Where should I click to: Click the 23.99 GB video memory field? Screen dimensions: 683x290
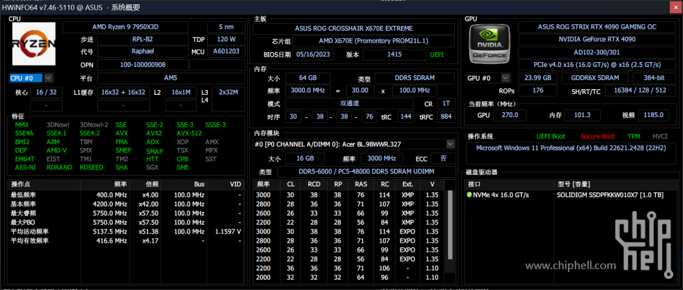pos(538,78)
